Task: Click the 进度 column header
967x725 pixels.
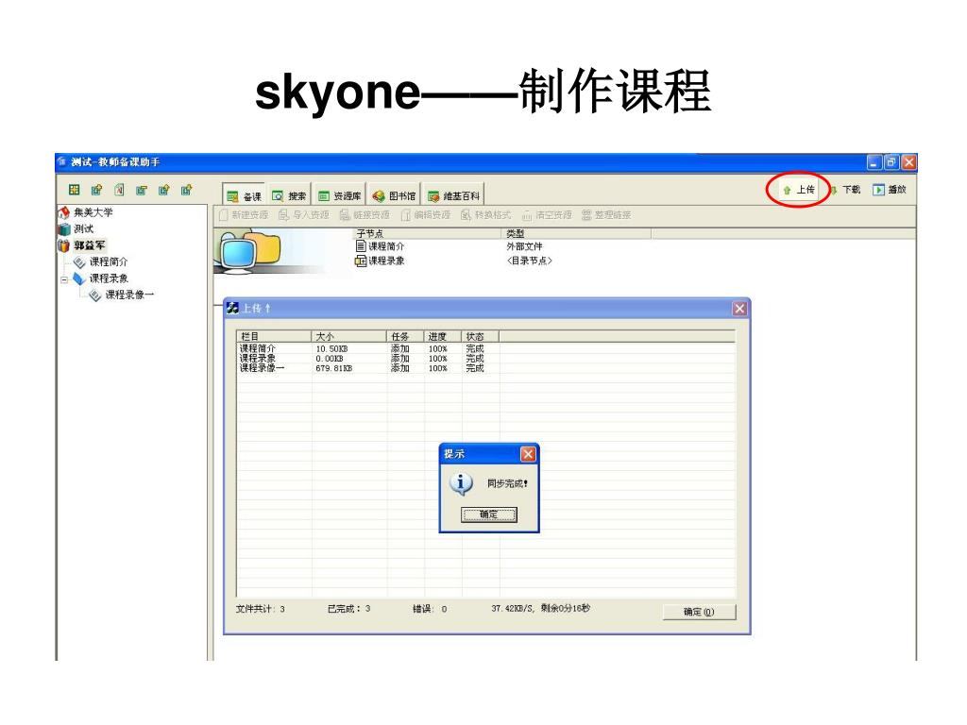Action: [443, 337]
